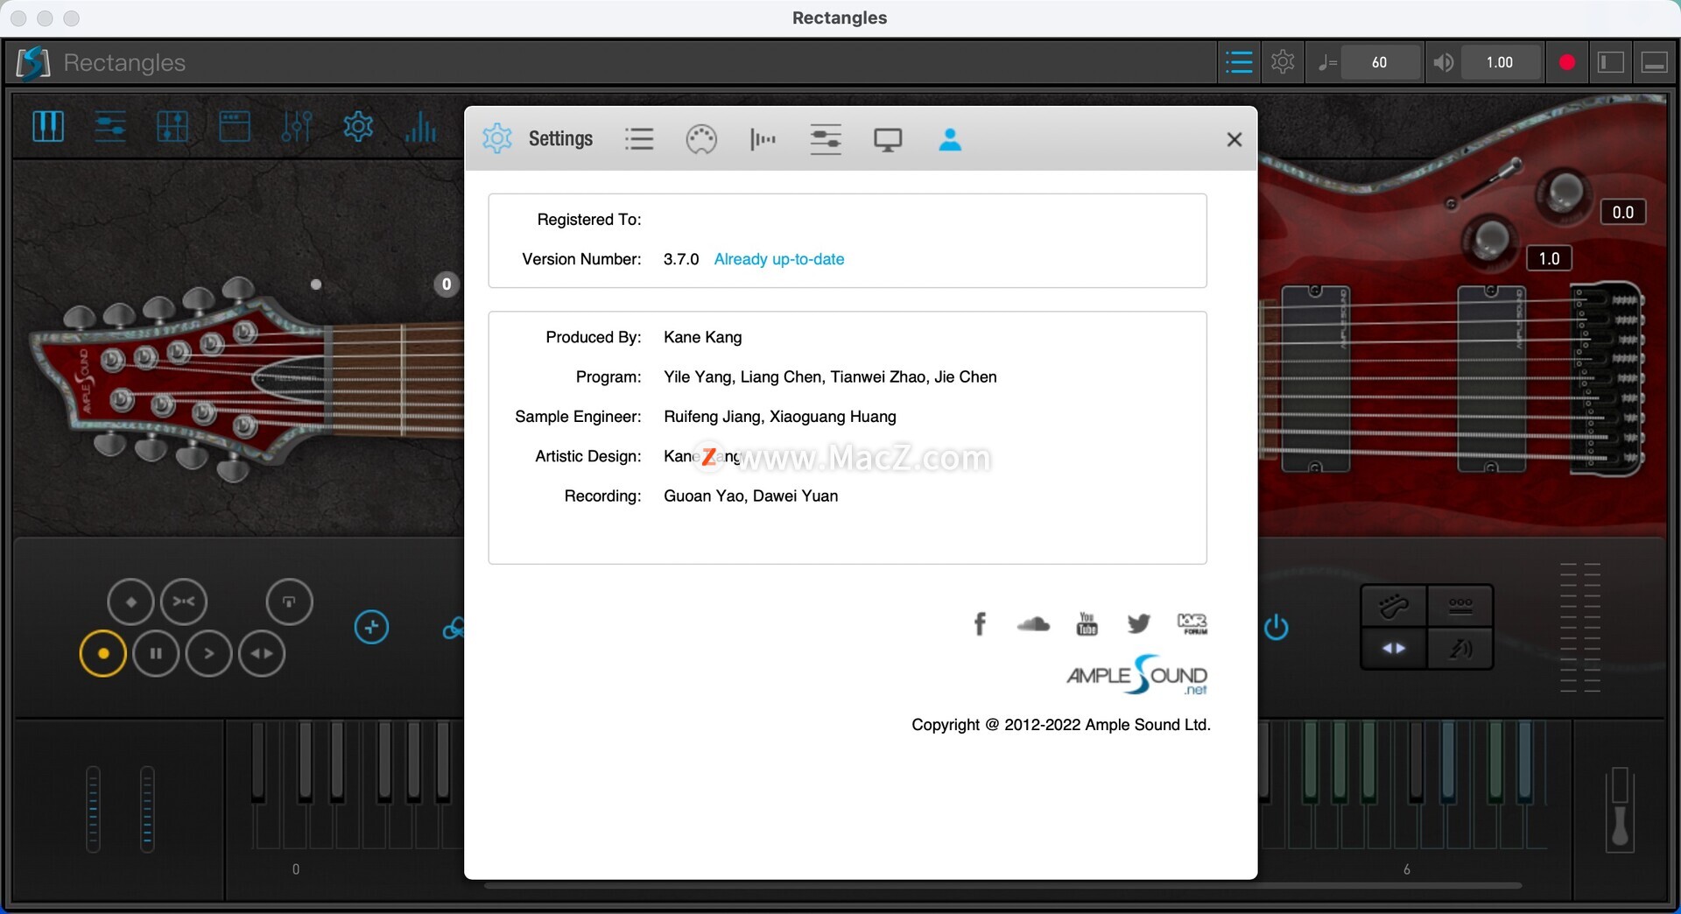Screen dimensions: 1681x914
Task: Select the blue stereo arrows mode button
Action: 1393,649
